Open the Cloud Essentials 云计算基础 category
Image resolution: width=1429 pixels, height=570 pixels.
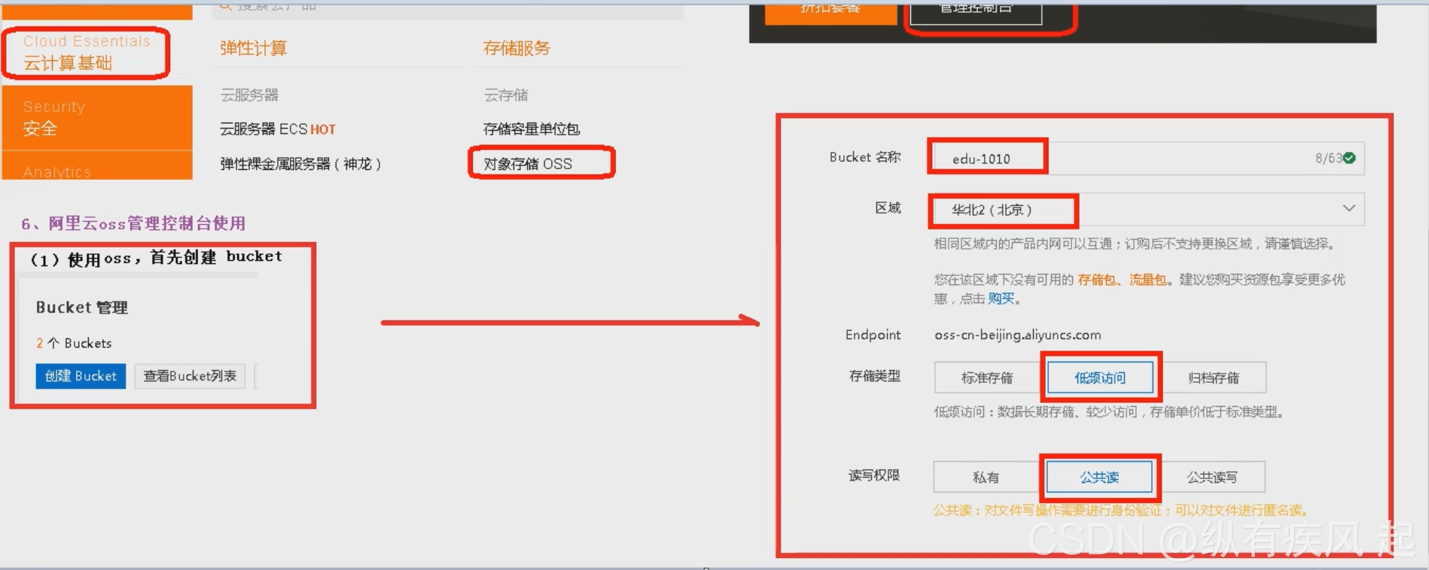click(x=87, y=53)
